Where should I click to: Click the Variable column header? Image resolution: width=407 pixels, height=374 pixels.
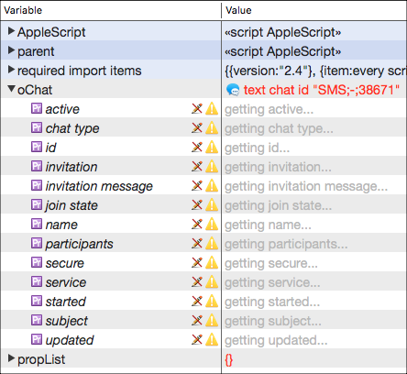click(x=111, y=10)
